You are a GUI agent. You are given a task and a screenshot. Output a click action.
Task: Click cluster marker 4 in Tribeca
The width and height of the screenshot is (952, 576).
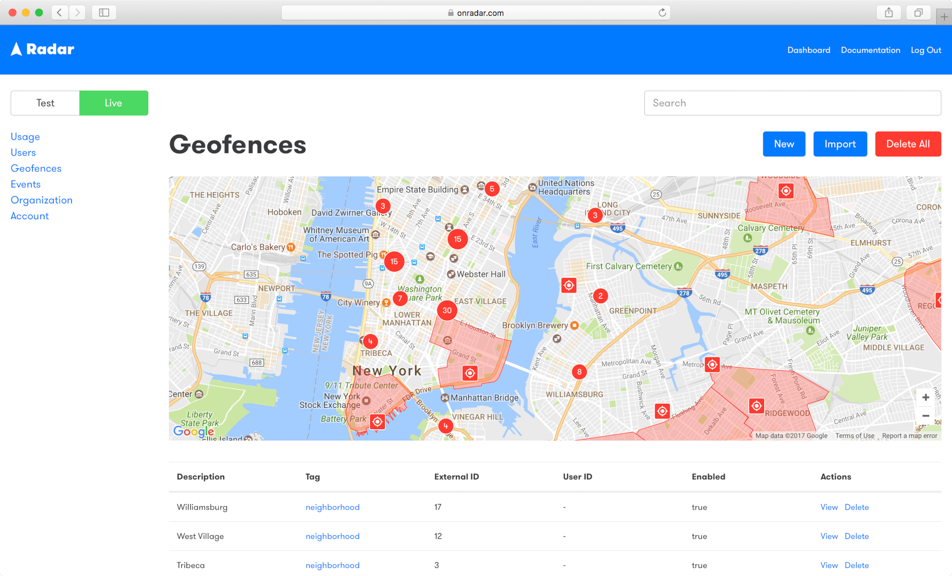coord(370,341)
